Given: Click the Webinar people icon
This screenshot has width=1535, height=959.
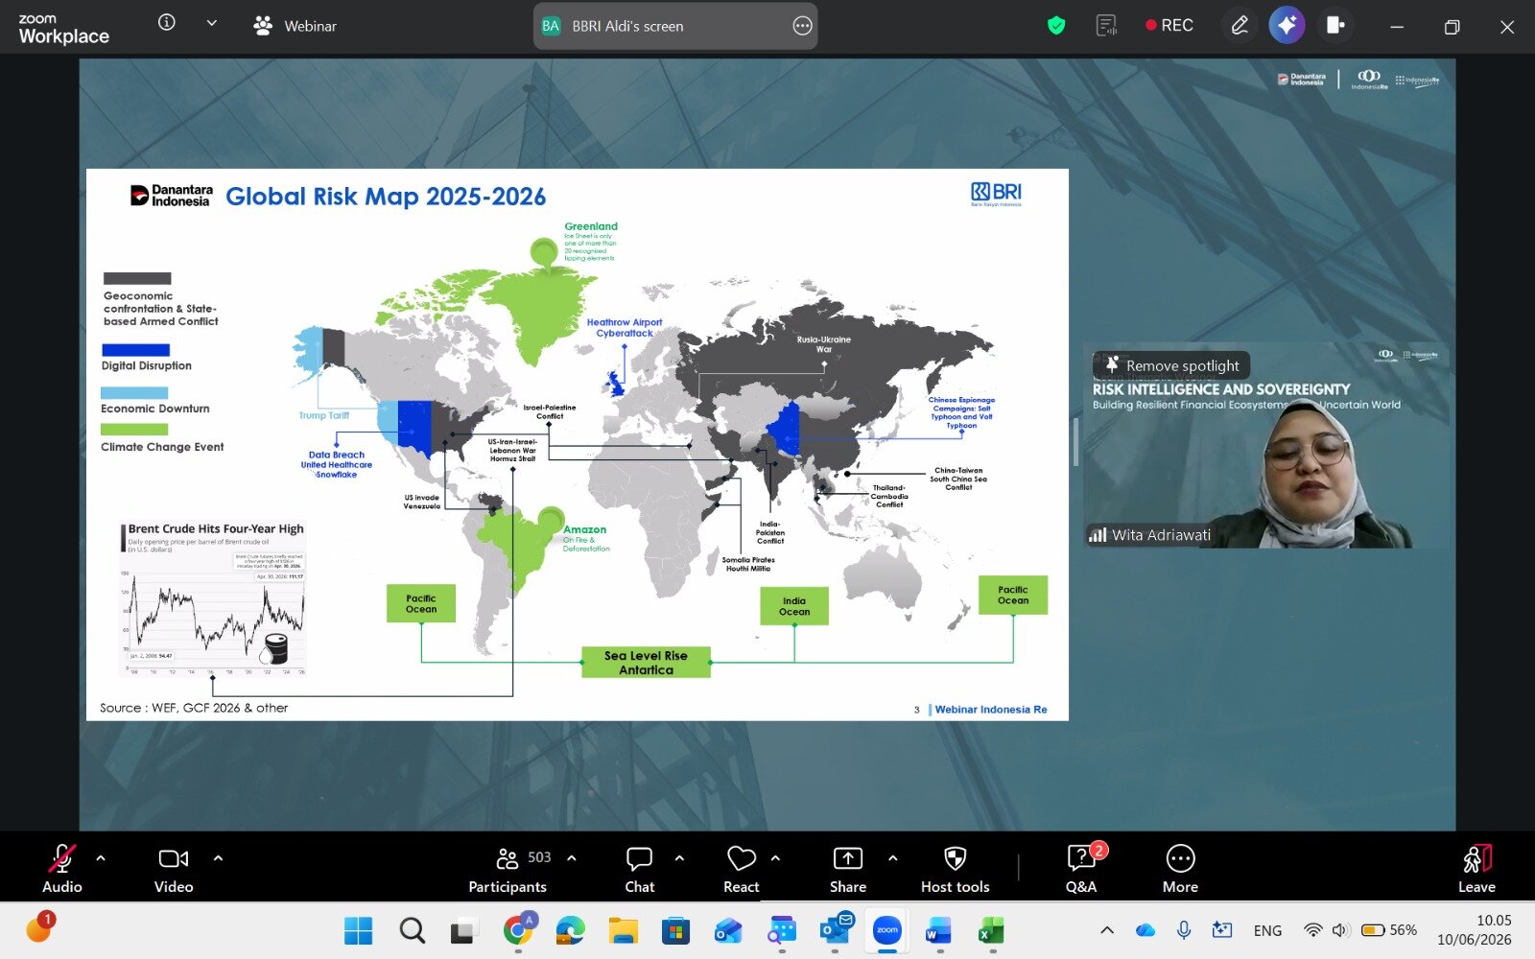Looking at the screenshot, I should 262,26.
